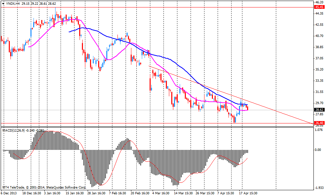
Task: Click the 28 Jan 16:30 time label
Action: [96, 193]
